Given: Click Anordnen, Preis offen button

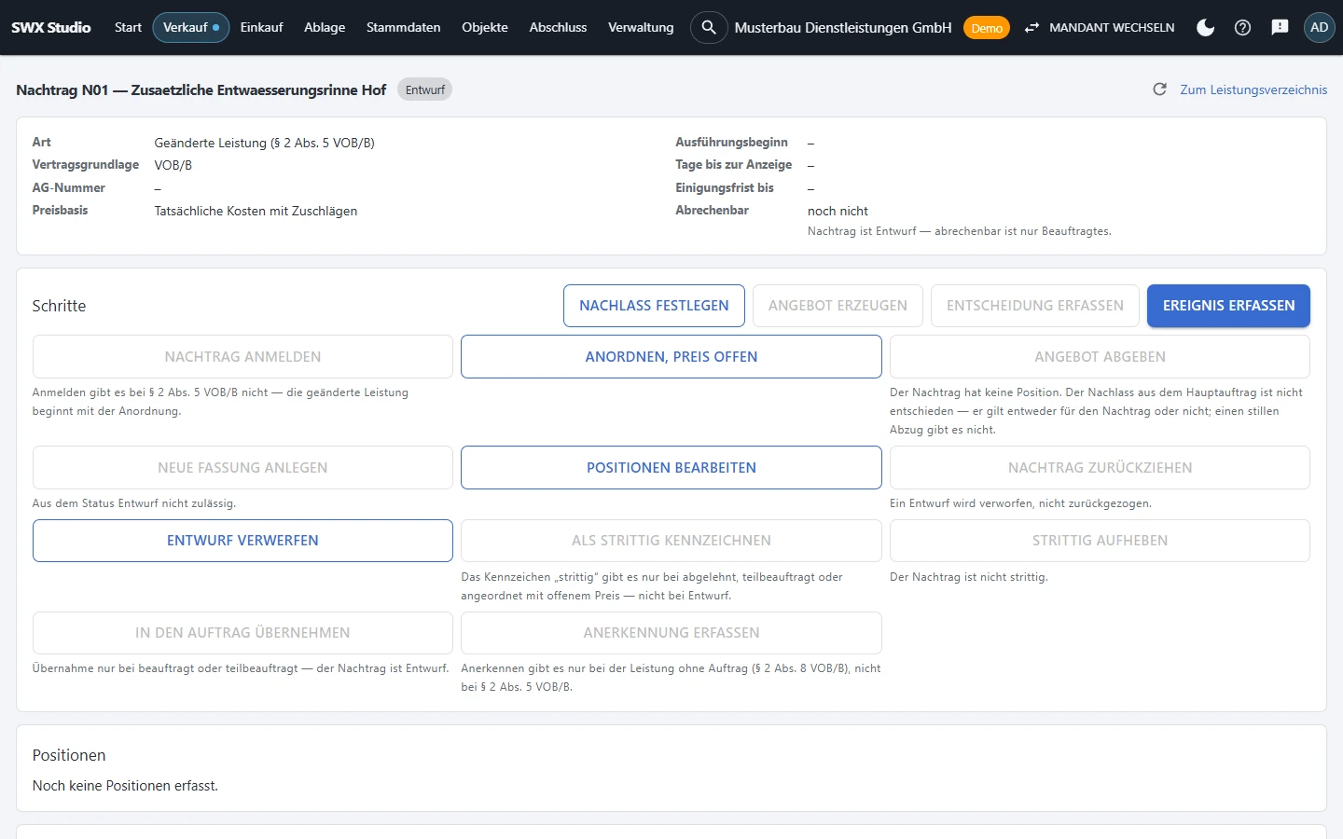Looking at the screenshot, I should (671, 357).
